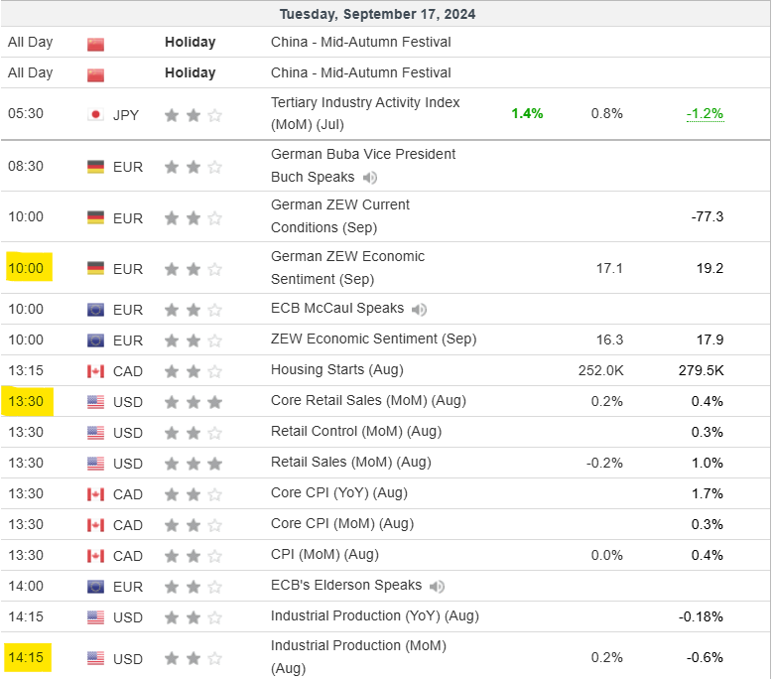Click the EU flag in the ECB McCaul Speaks row
This screenshot has height=679, width=773.
point(95,309)
